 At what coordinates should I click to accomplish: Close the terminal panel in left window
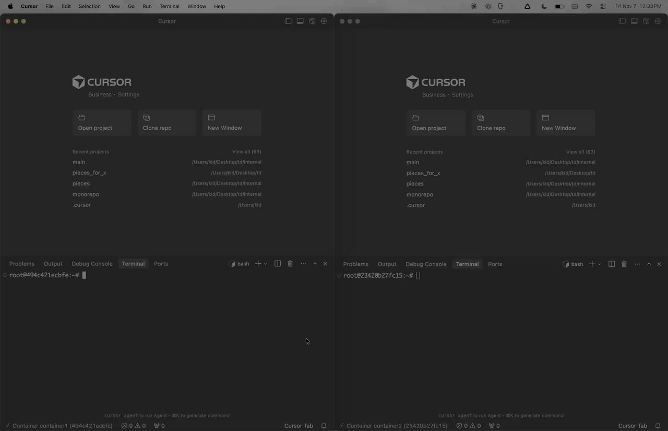pyautogui.click(x=325, y=264)
